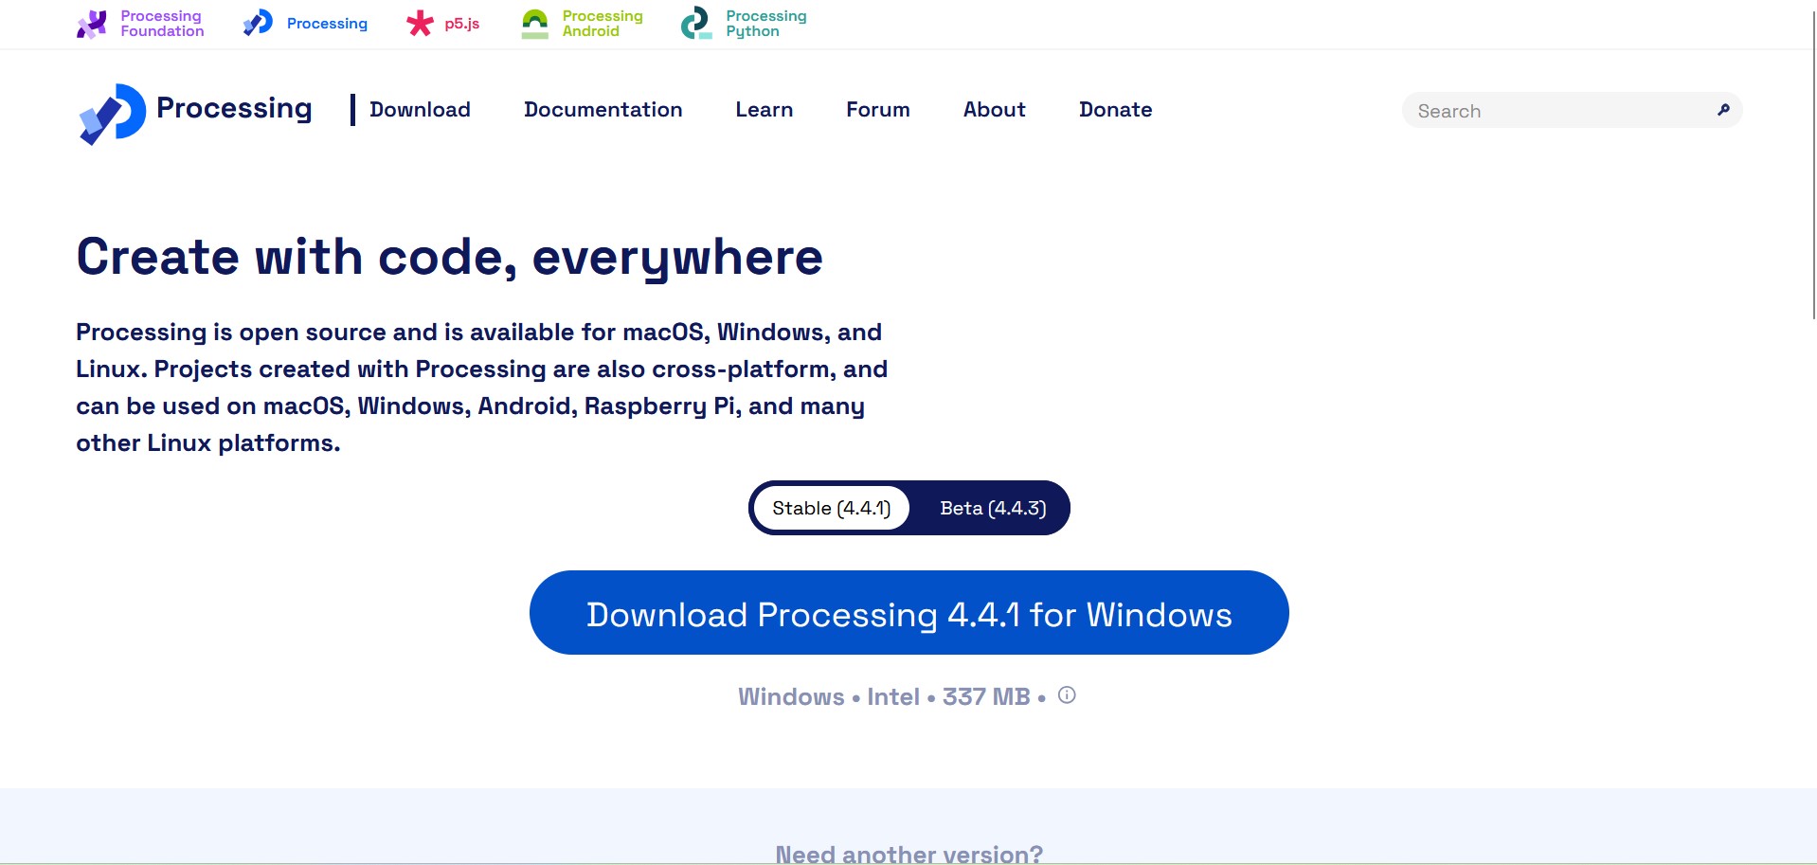
Task: Open the Processing Android link
Action: (603, 24)
